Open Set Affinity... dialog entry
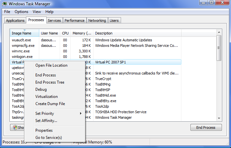231x148 pixels. (x=55, y=121)
